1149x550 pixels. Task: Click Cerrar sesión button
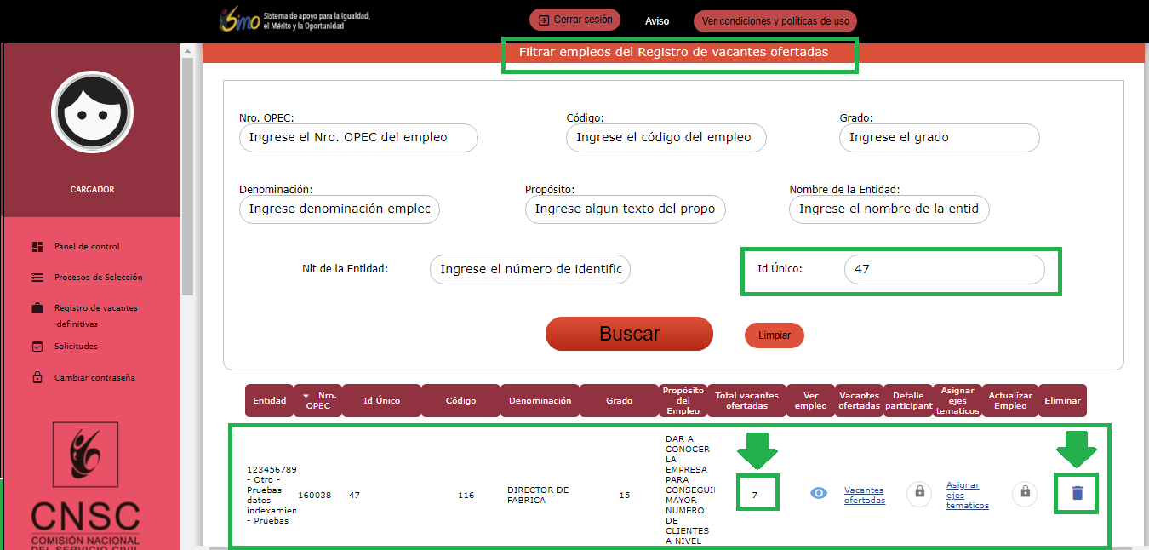coord(575,20)
